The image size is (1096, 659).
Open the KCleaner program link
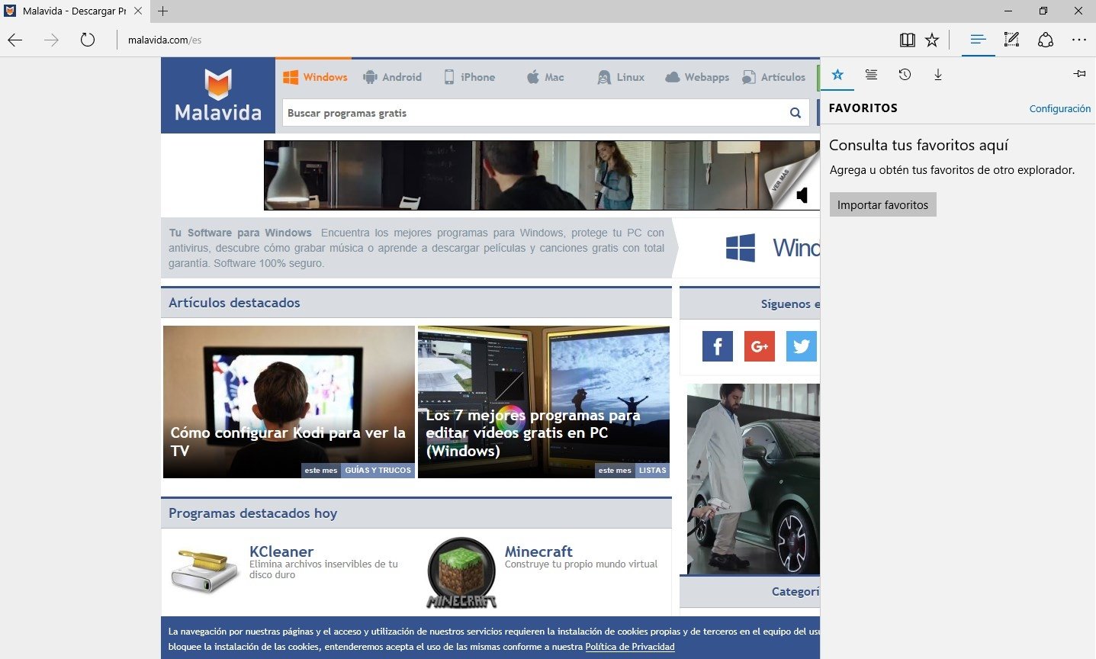(281, 551)
